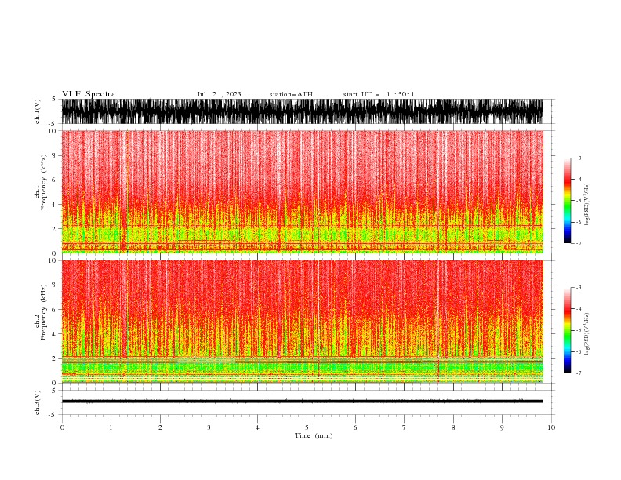Click the 'Time (min)' axis label

[314, 435]
